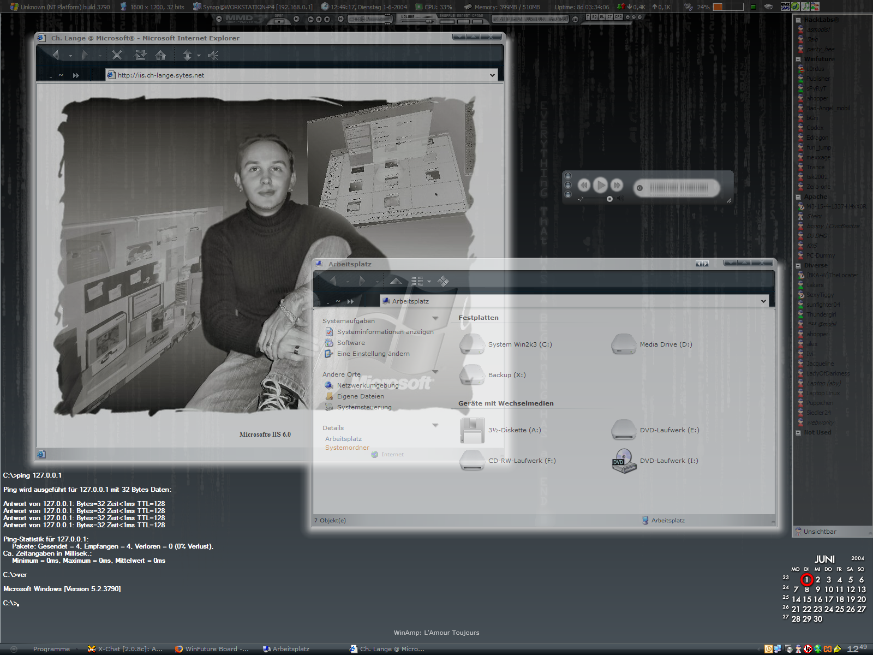Click the Systemsteuerung link in Andere Orte
The height and width of the screenshot is (655, 873).
364,407
